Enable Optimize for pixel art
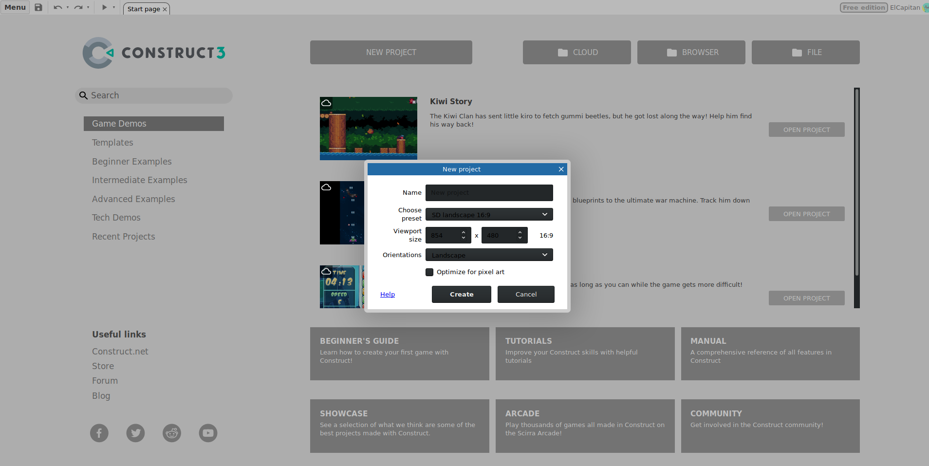The height and width of the screenshot is (466, 929). [x=429, y=272]
